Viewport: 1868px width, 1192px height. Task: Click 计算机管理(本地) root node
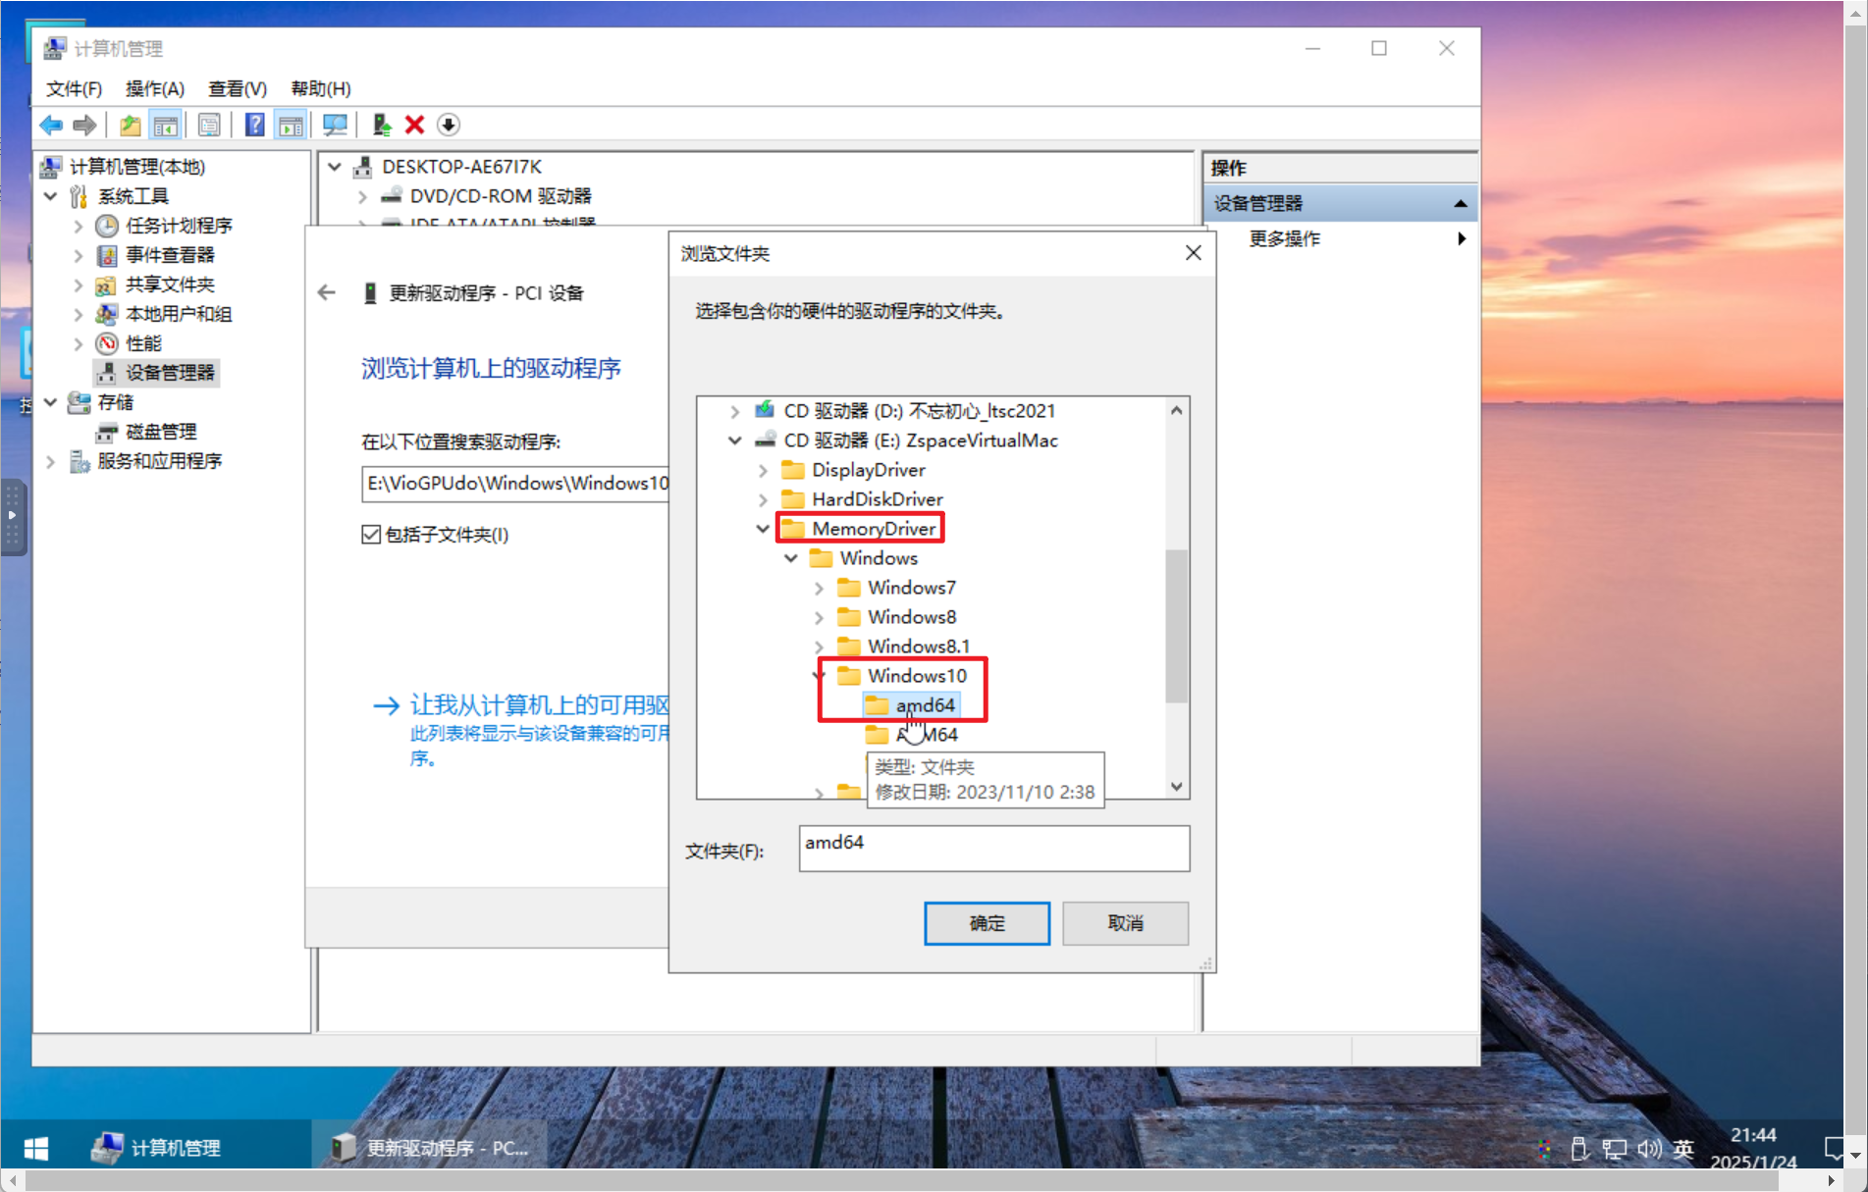(x=137, y=167)
